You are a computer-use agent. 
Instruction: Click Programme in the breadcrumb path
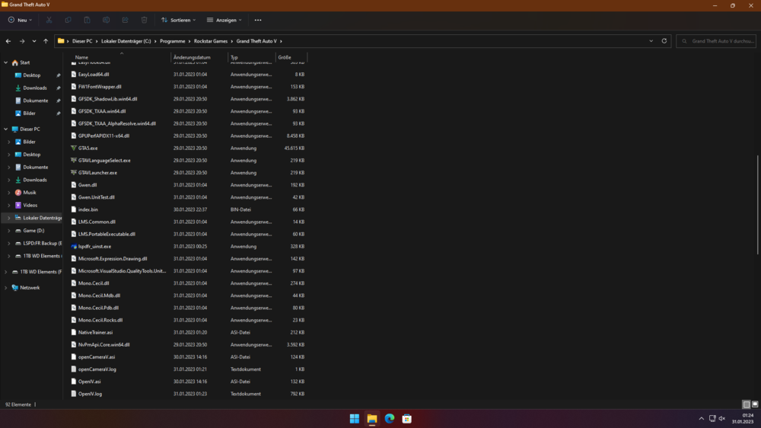pos(172,41)
